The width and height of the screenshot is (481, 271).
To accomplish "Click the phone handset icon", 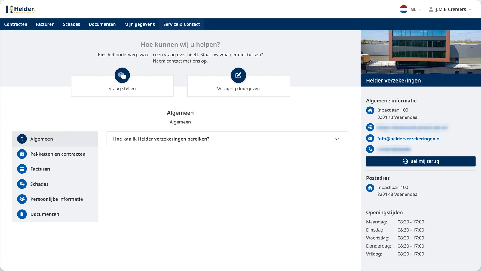I will [370, 149].
